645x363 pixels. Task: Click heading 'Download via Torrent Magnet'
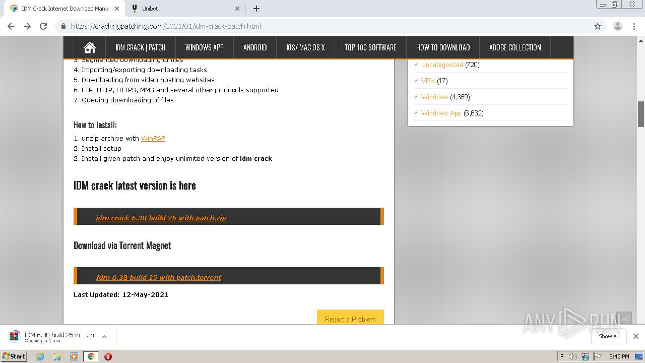[122, 246]
